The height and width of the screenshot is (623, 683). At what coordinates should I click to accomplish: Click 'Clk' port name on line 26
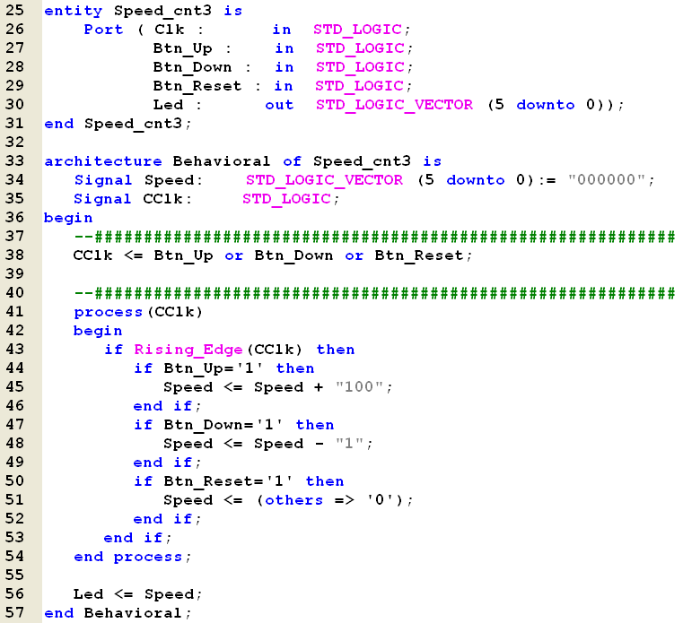click(x=170, y=30)
